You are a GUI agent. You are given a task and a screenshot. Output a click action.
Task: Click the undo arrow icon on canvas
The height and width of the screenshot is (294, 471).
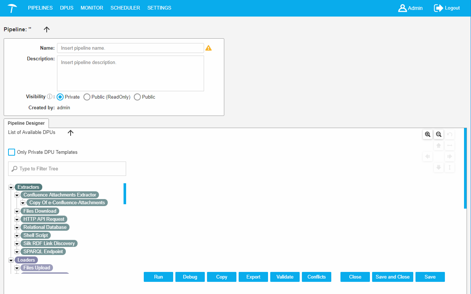pos(450,135)
